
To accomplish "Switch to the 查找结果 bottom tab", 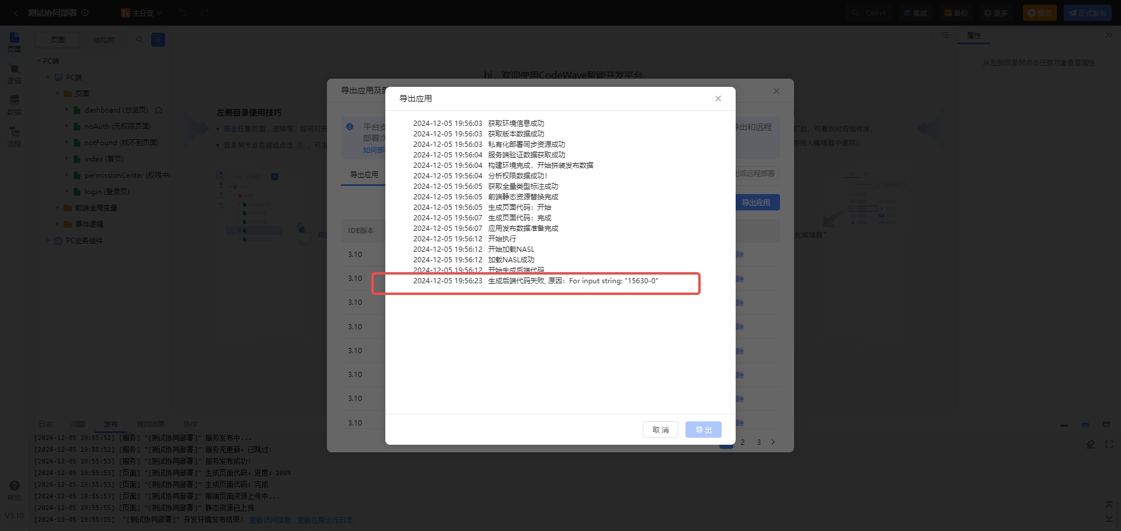I will point(151,424).
